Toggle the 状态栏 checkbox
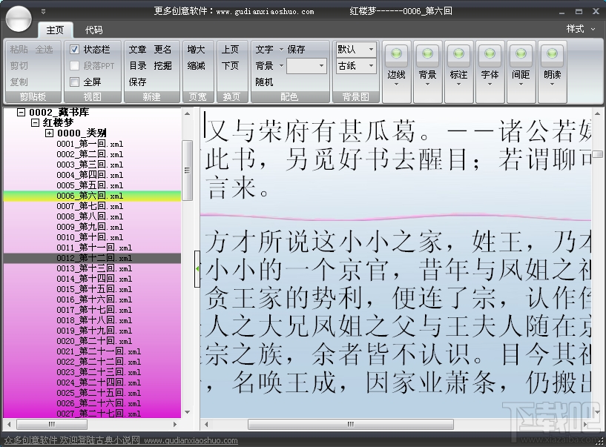 tap(75, 50)
